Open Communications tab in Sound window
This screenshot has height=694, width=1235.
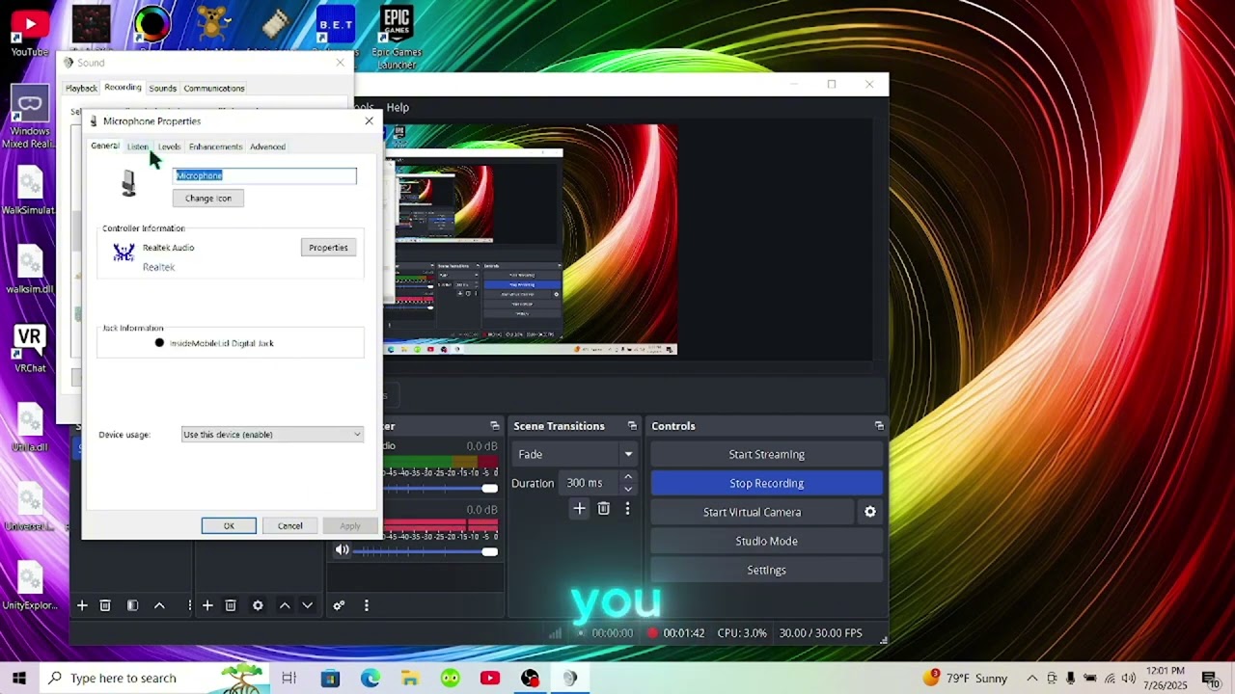coord(214,88)
